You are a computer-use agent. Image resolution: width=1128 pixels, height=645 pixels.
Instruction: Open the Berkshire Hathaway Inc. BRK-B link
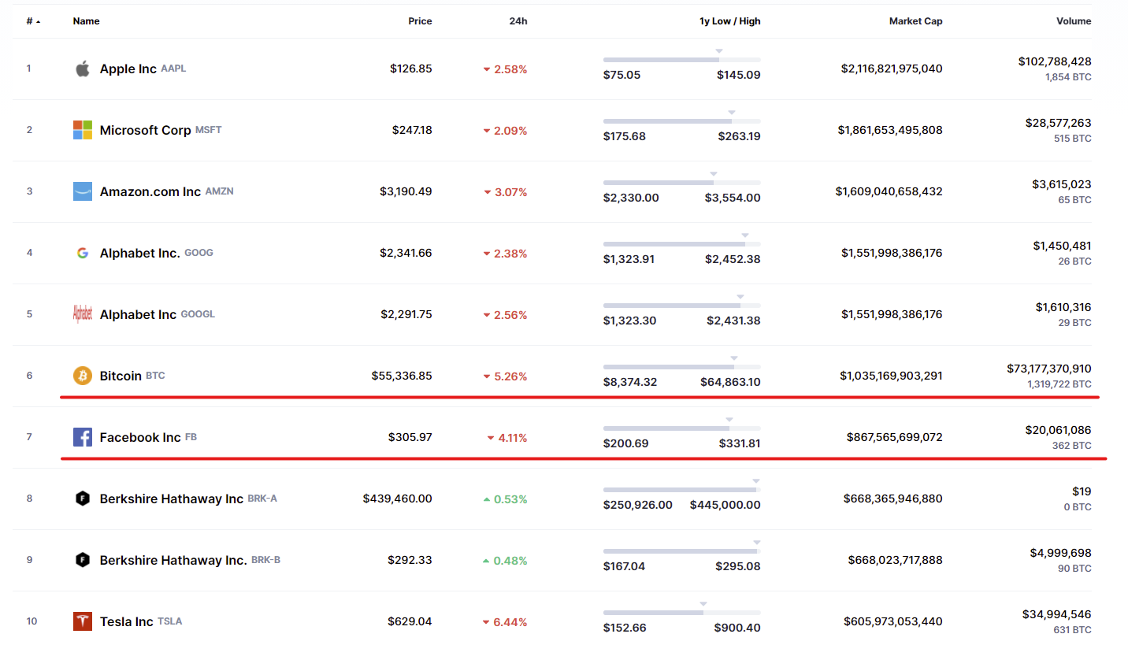coord(190,560)
